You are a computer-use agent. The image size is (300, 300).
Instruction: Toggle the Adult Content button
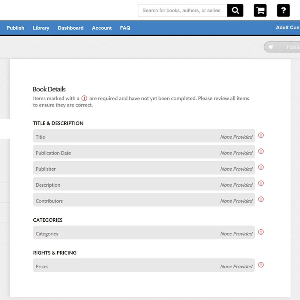(x=287, y=28)
